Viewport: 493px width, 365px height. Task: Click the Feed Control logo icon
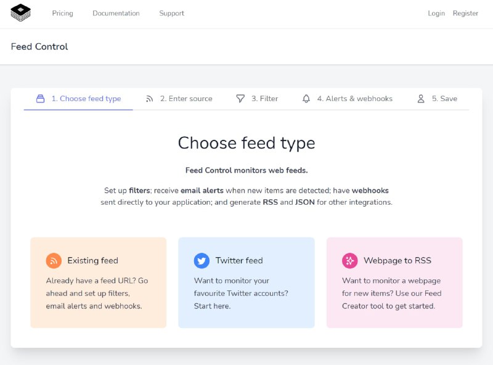click(x=20, y=12)
